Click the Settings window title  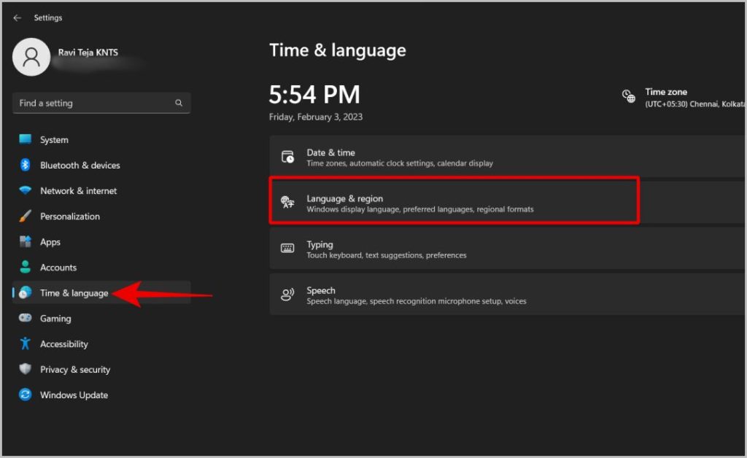[47, 18]
